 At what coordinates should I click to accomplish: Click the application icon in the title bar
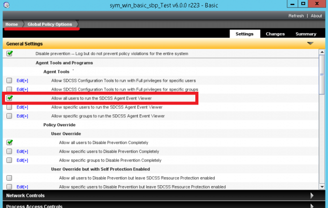pos(6,5)
